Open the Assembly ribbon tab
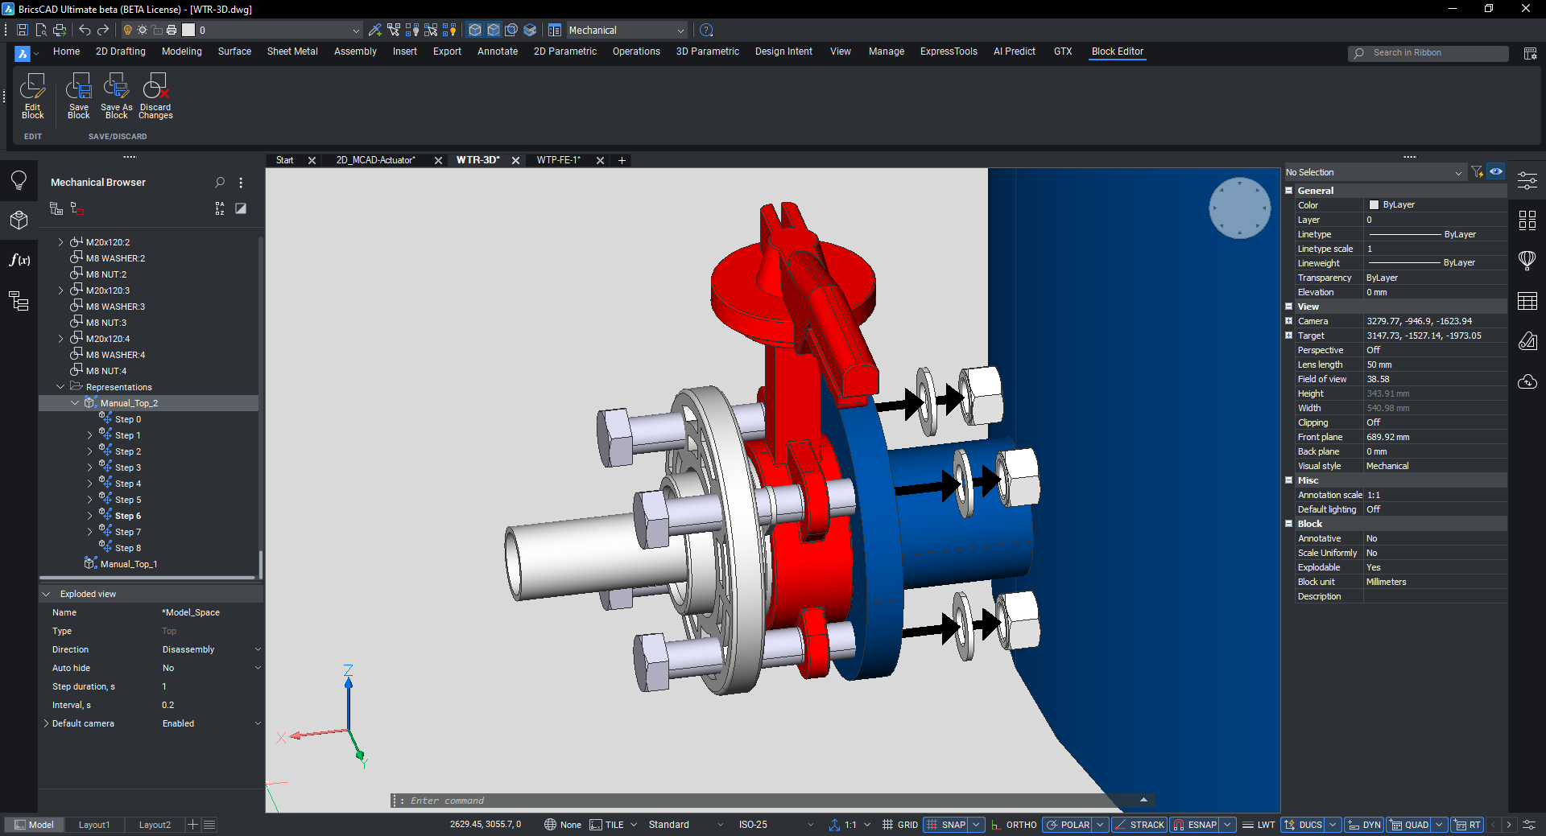Image resolution: width=1546 pixels, height=836 pixels. pyautogui.click(x=355, y=51)
